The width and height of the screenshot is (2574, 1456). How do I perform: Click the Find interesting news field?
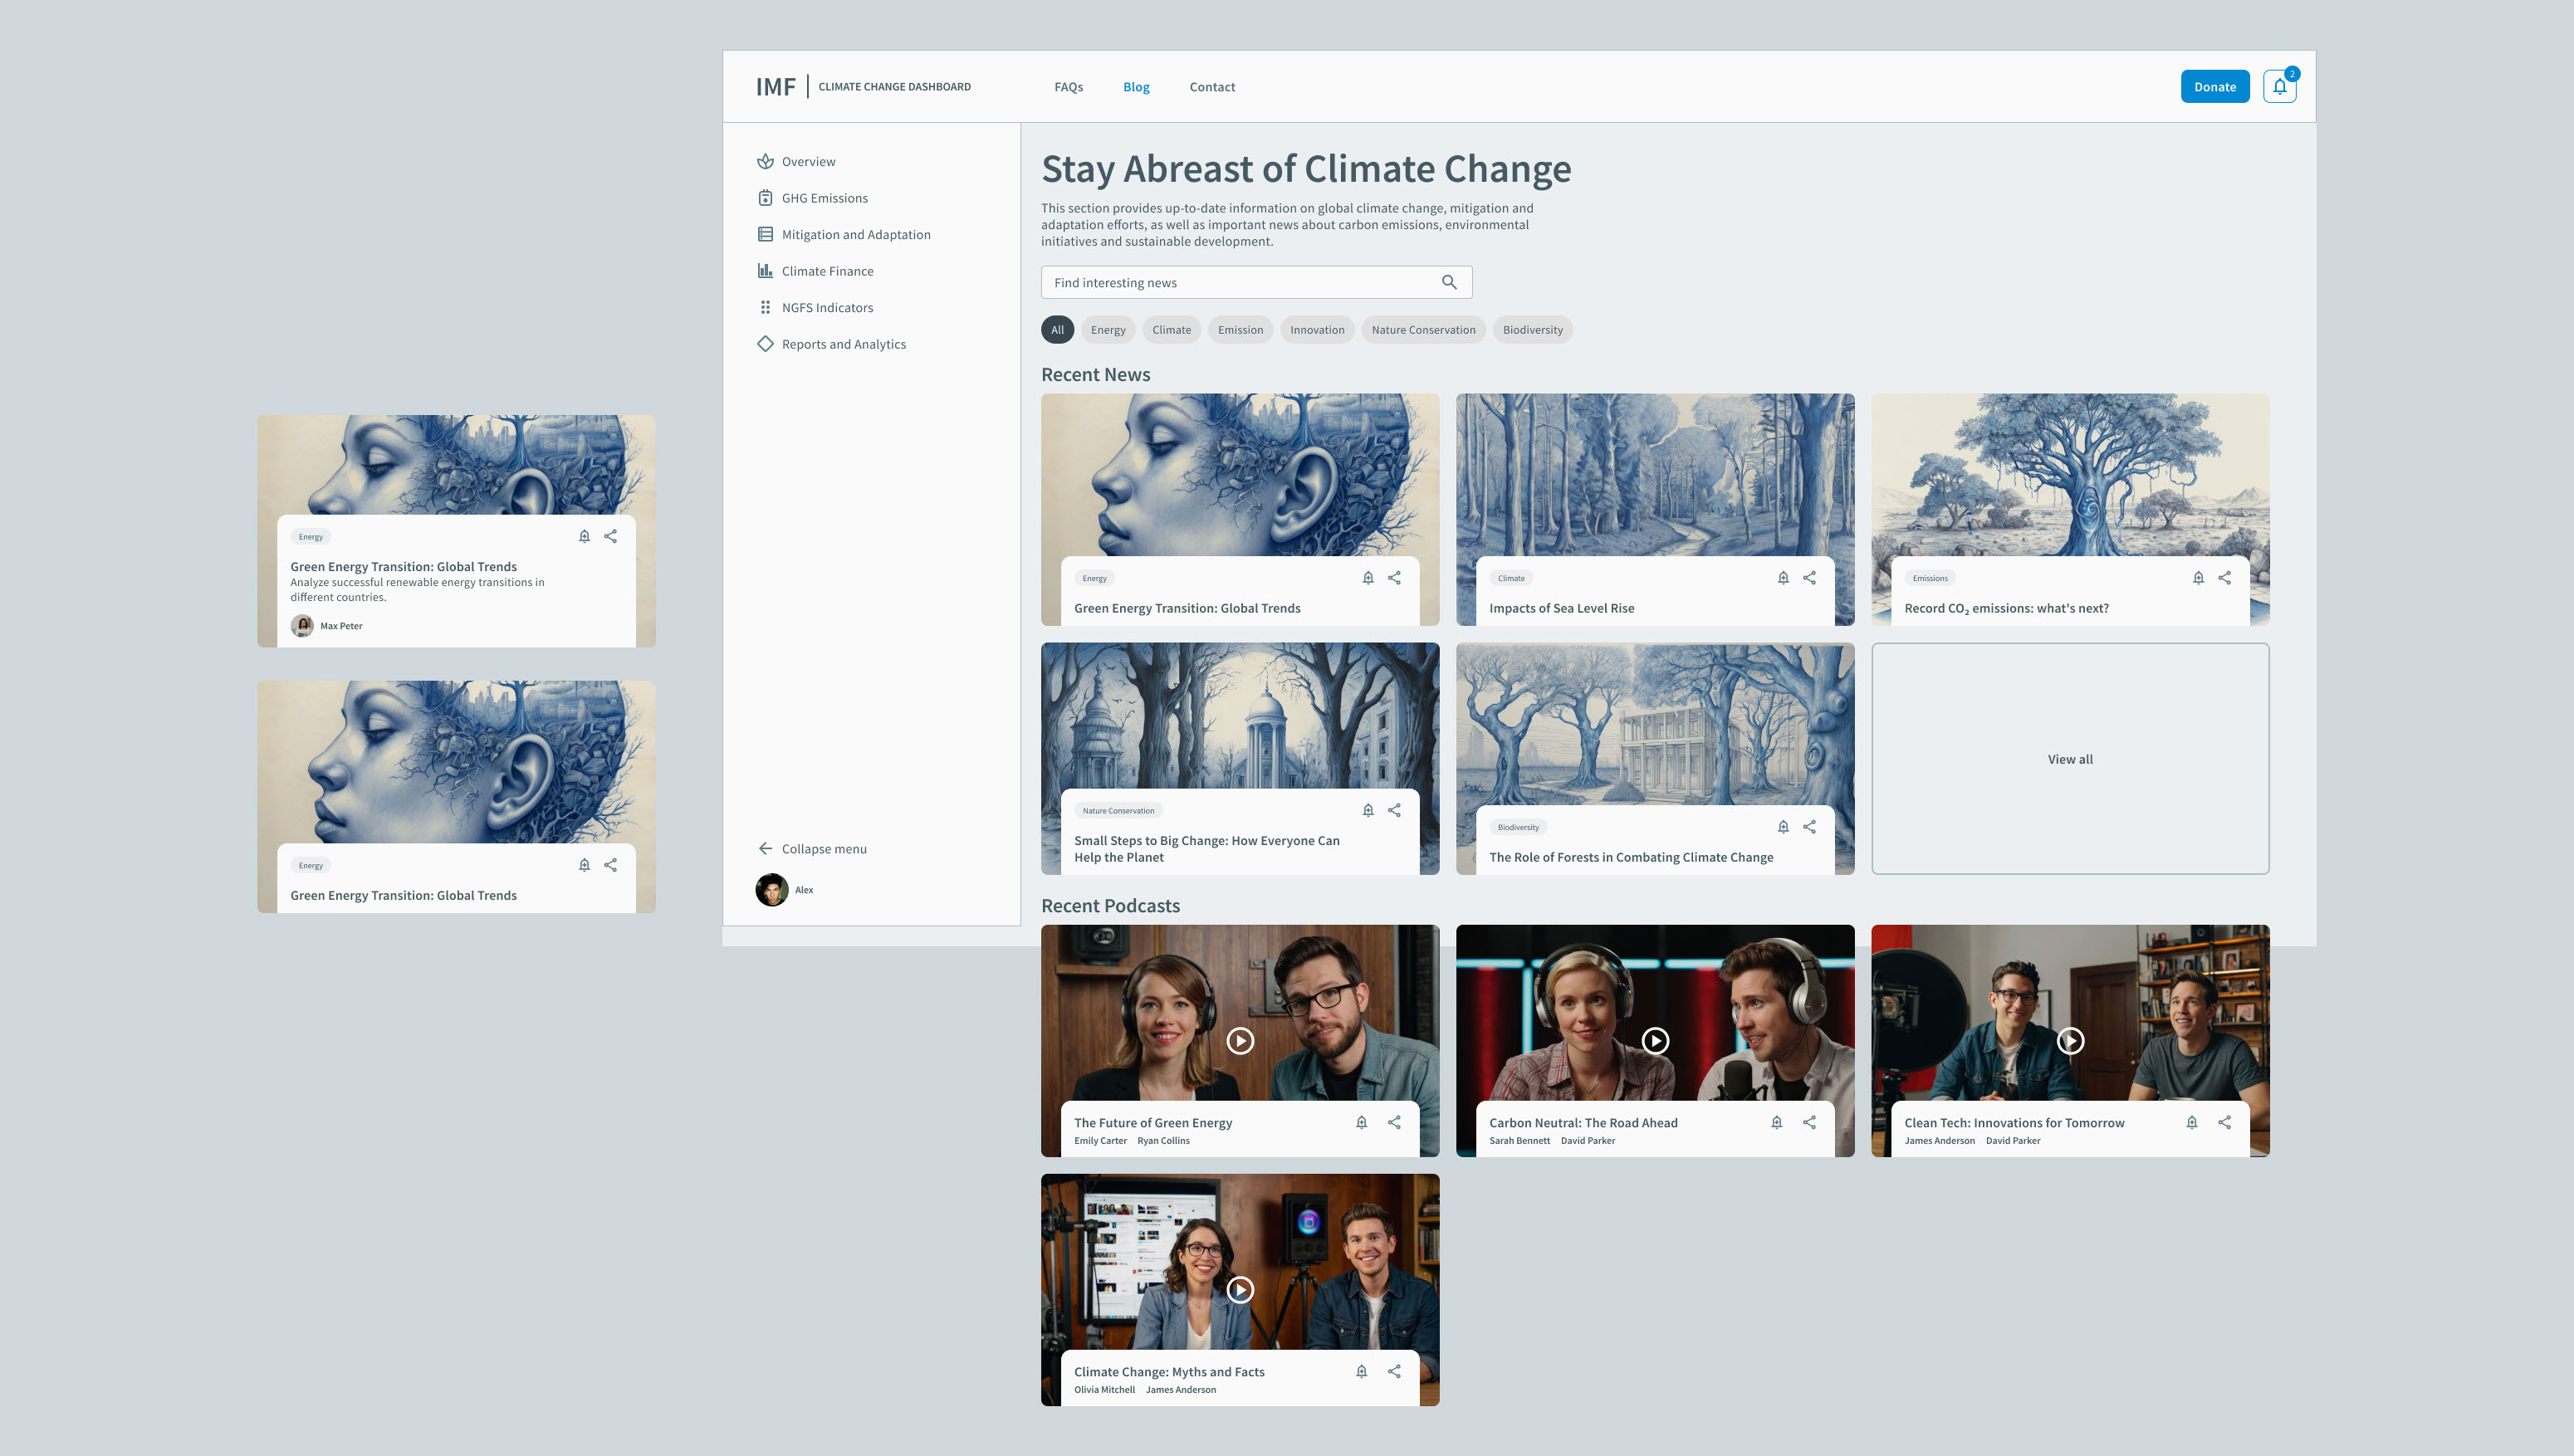click(x=1240, y=283)
